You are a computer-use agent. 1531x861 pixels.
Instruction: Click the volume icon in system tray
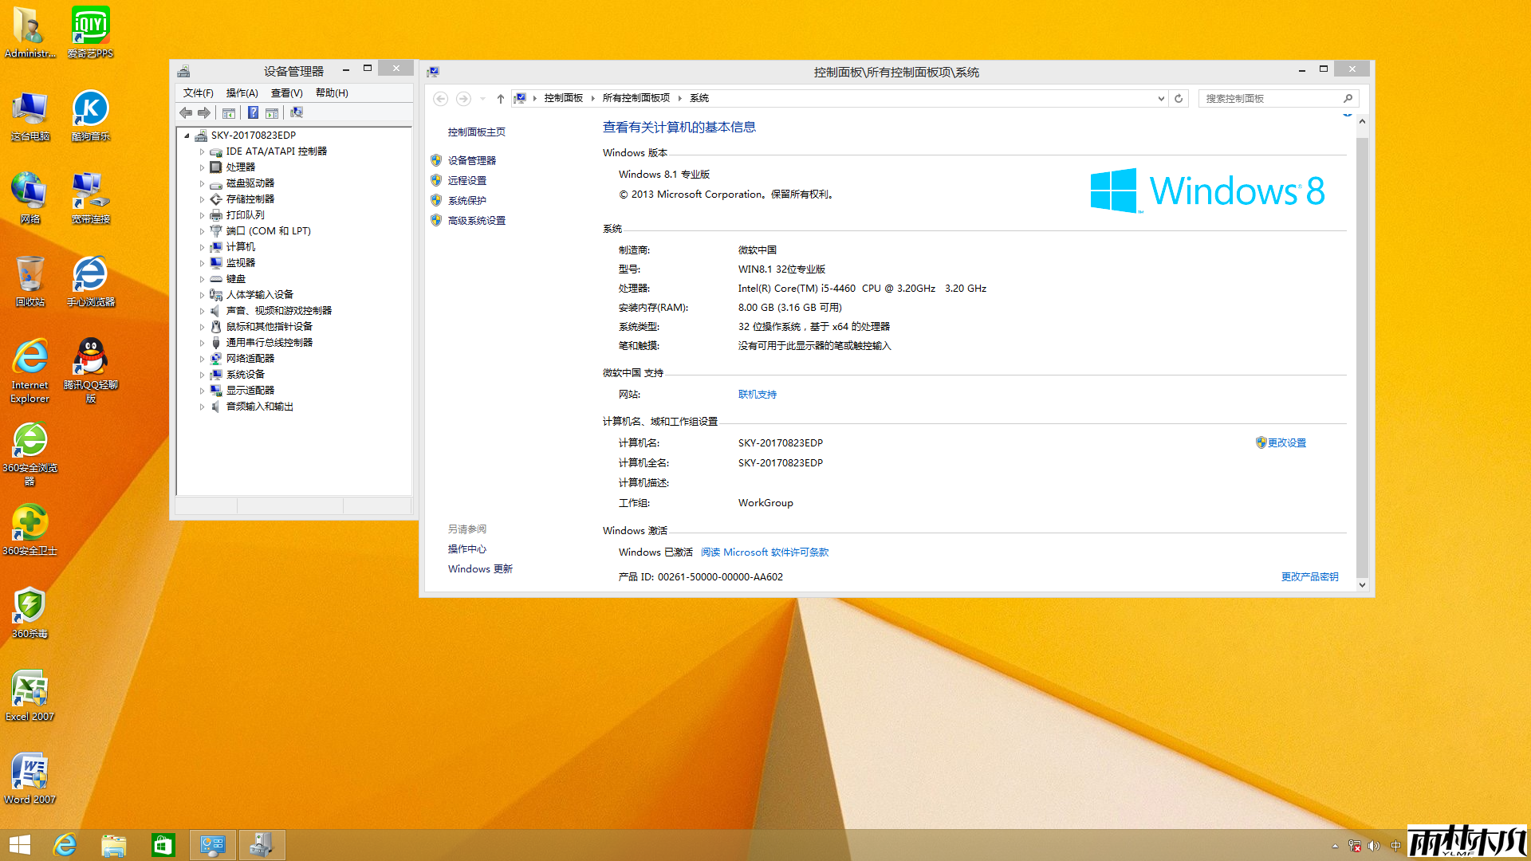pyautogui.click(x=1373, y=846)
